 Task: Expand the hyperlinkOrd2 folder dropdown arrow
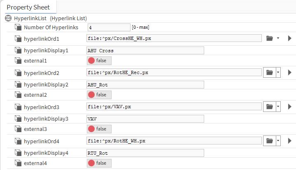coord(279,72)
